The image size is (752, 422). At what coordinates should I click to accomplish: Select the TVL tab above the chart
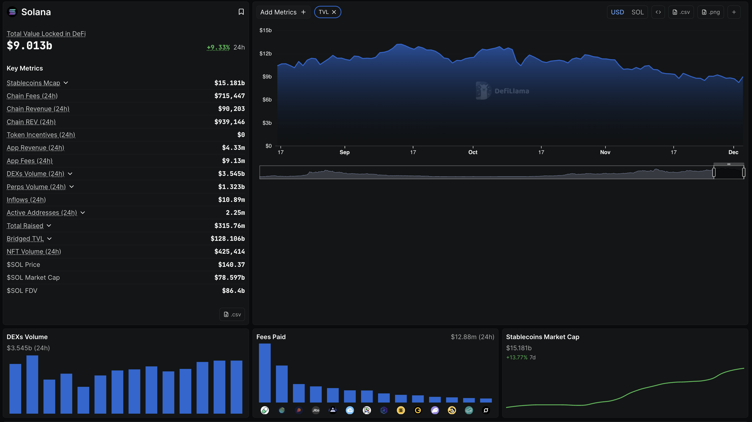324,12
